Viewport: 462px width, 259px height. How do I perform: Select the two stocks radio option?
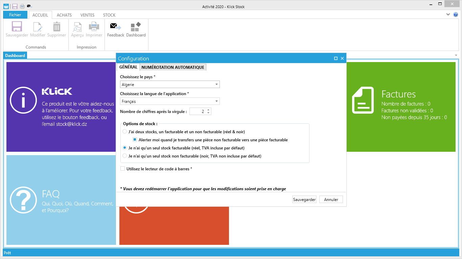pos(125,132)
